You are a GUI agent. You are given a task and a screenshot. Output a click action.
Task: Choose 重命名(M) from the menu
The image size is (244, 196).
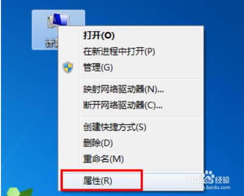pyautogui.click(x=103, y=159)
